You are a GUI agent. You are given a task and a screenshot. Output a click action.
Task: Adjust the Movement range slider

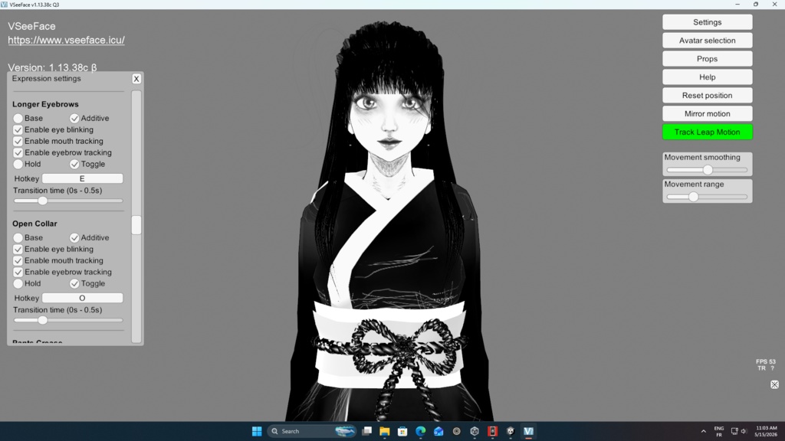pyautogui.click(x=693, y=197)
